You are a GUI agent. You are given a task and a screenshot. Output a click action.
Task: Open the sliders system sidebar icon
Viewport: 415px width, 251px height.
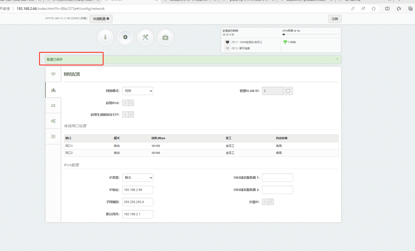53,137
